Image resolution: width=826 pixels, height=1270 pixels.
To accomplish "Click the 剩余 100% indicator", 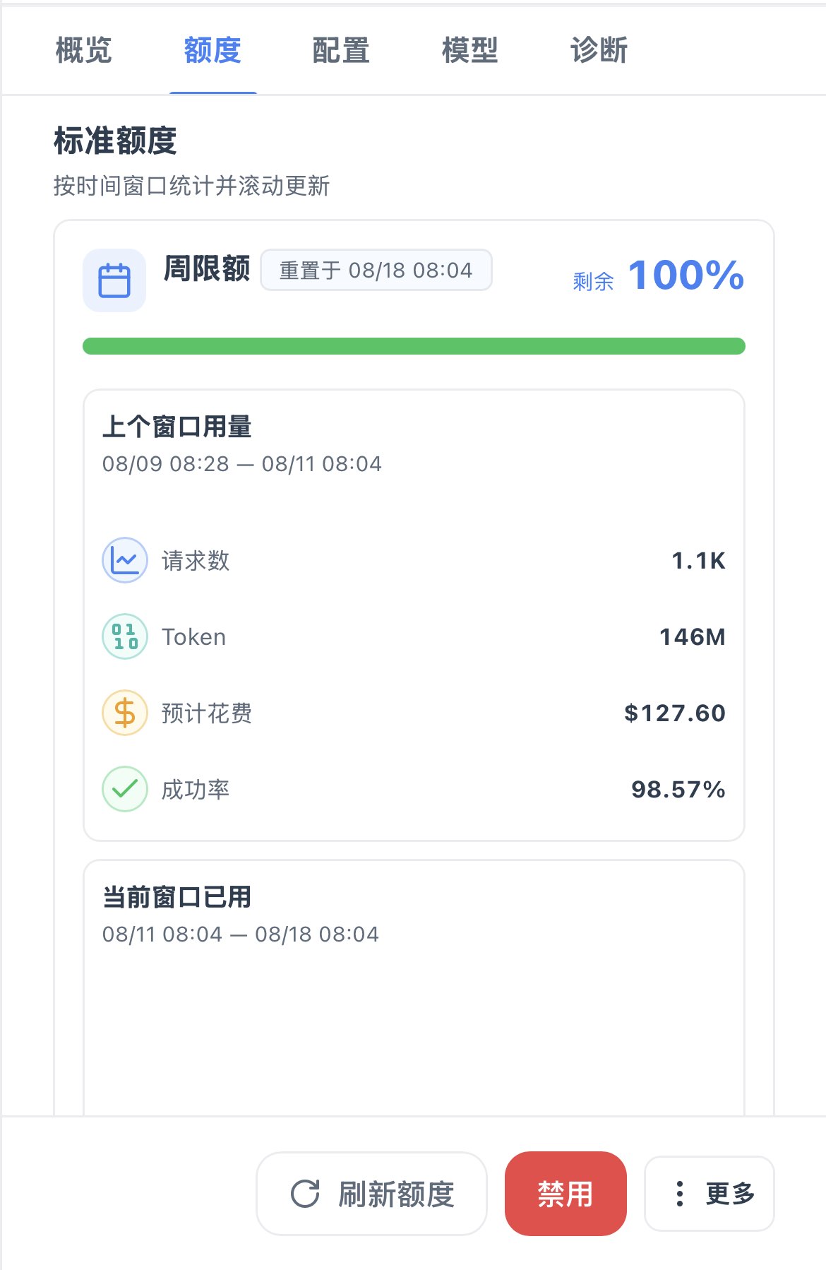I will pos(658,275).
